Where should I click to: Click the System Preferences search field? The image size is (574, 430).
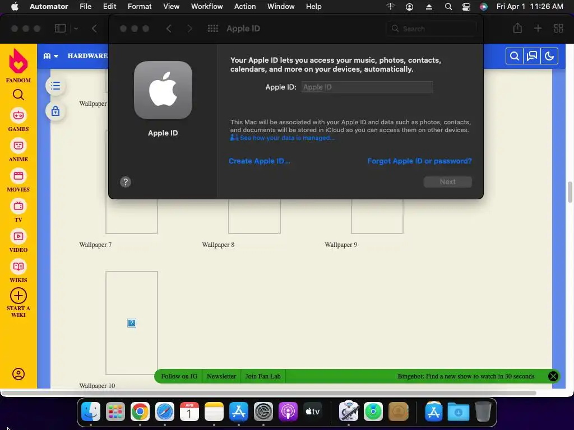432,29
